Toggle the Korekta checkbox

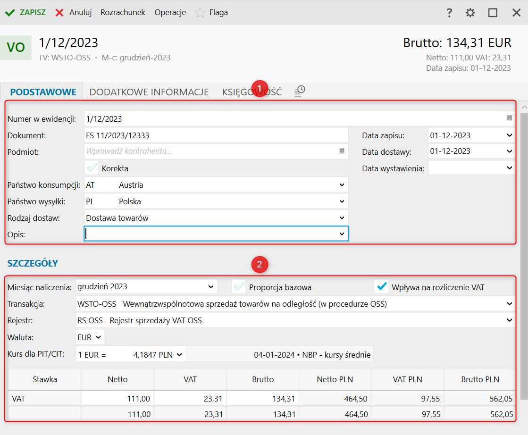point(92,168)
